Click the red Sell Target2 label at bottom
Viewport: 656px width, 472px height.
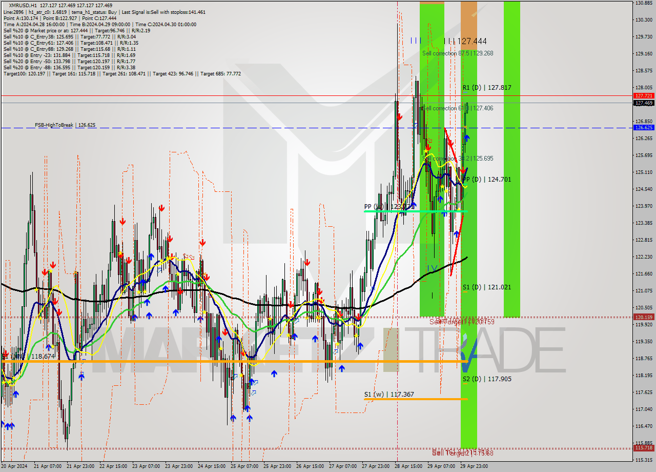click(x=462, y=453)
